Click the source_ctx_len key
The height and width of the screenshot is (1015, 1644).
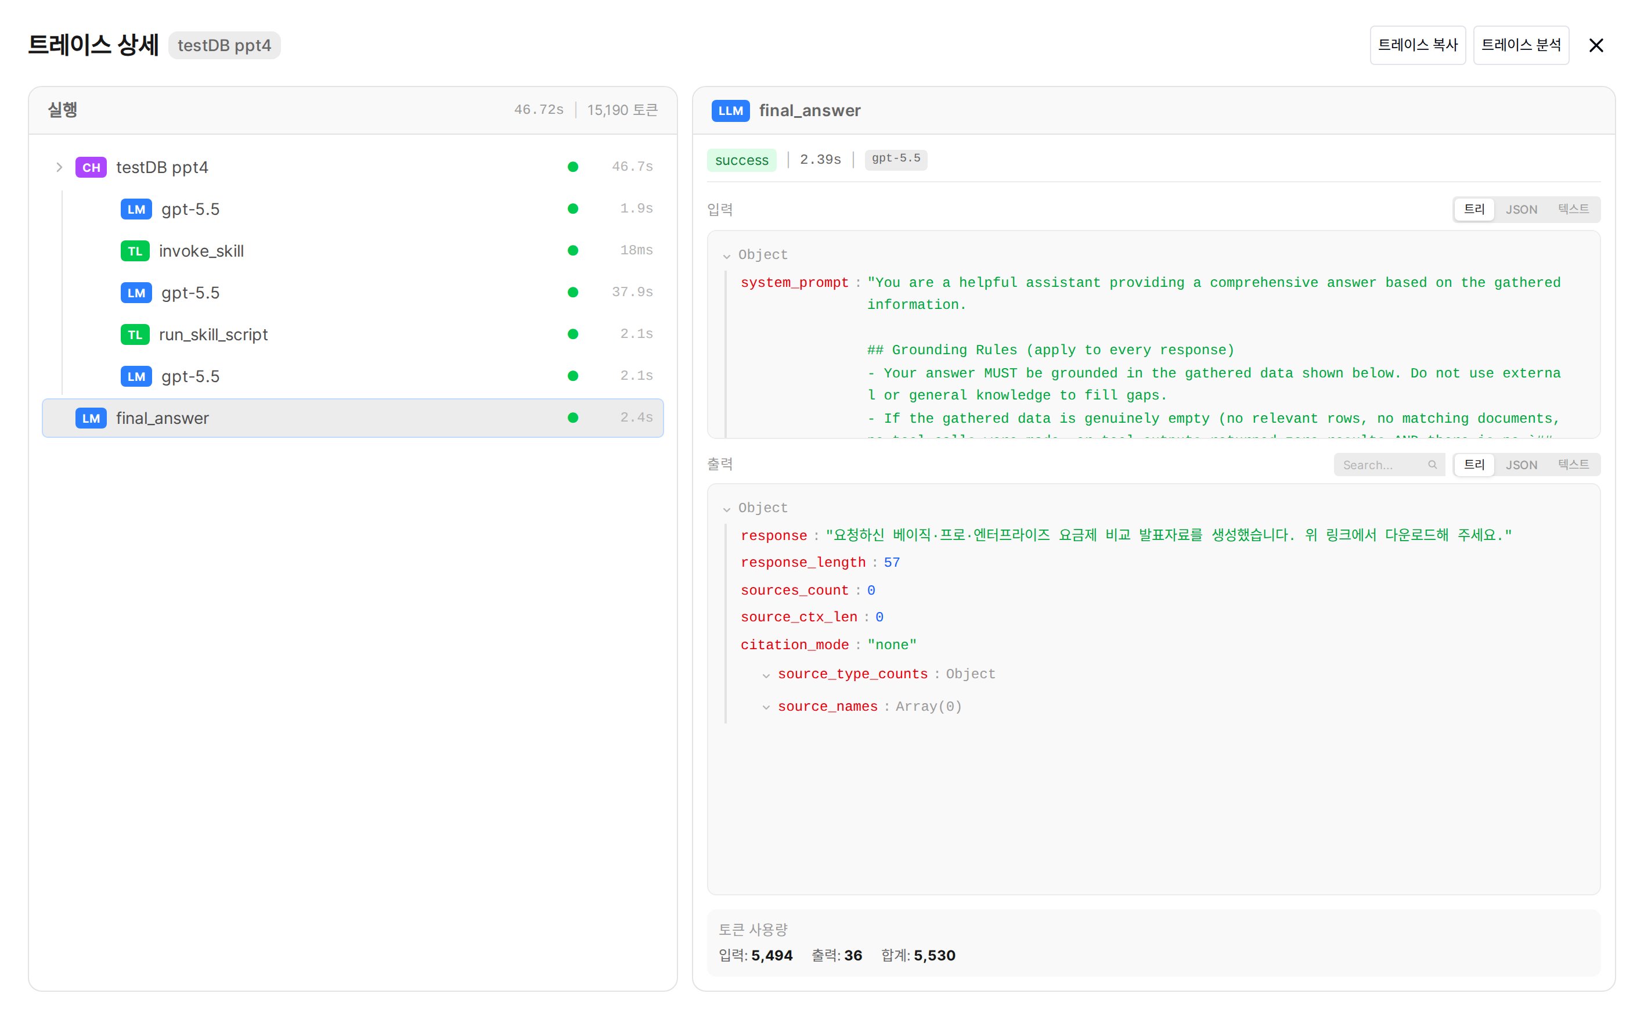click(x=799, y=617)
